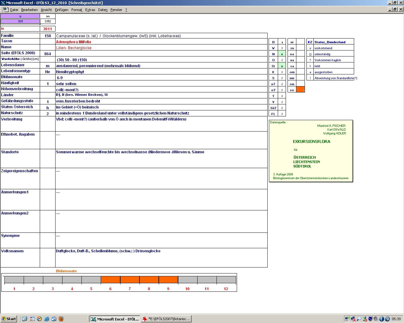The height and width of the screenshot is (323, 404).
Task: Open the Bearbeiten menu
Action: 29,10
